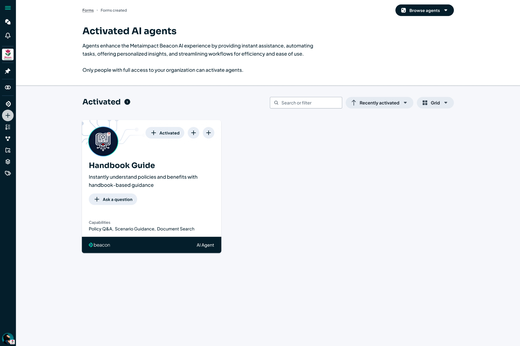
Task: Click the magnifier icon in search field
Action: pos(276,103)
